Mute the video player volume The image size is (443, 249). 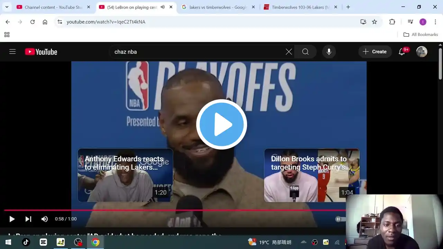click(45, 219)
